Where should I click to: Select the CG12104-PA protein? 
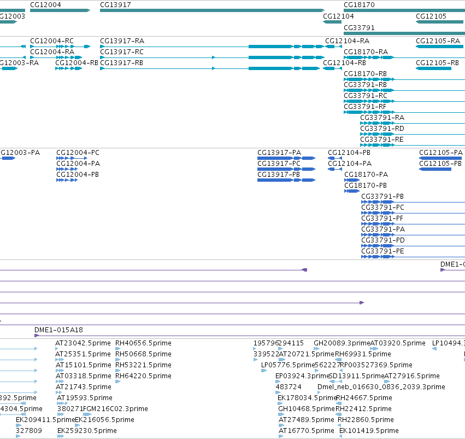[x=350, y=163]
